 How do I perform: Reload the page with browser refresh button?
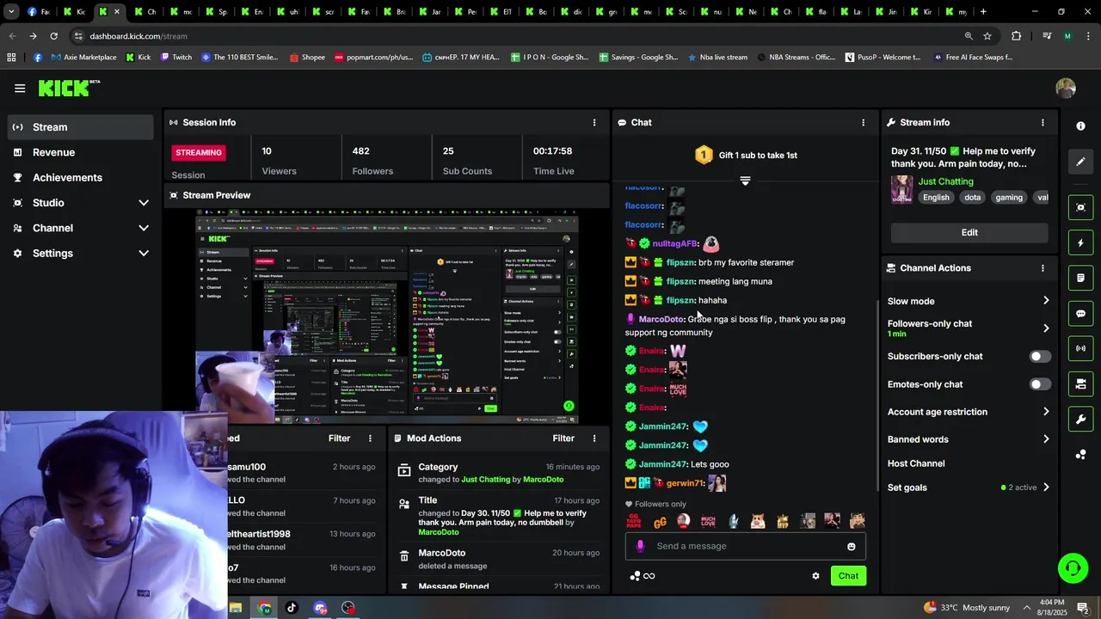pos(53,36)
